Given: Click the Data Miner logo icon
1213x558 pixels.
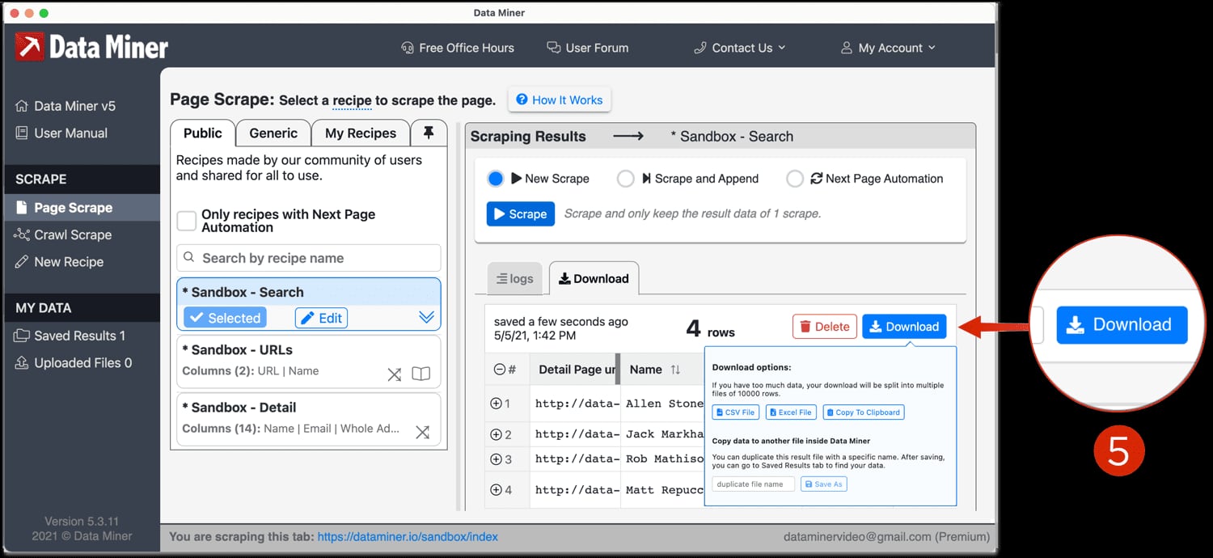Looking at the screenshot, I should coord(30,46).
